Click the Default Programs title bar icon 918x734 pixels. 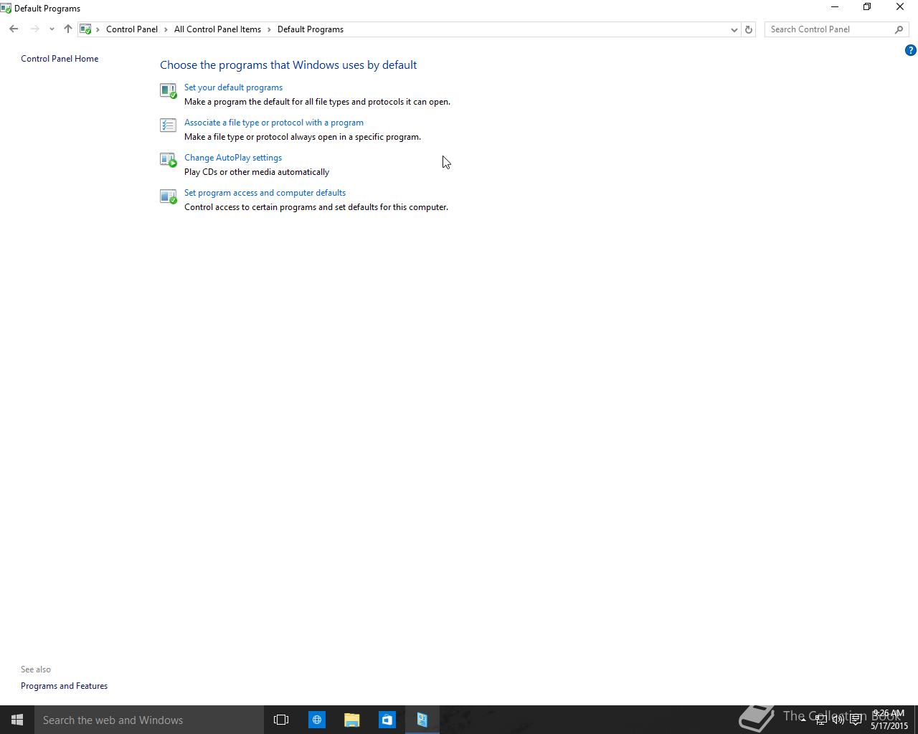pos(6,9)
